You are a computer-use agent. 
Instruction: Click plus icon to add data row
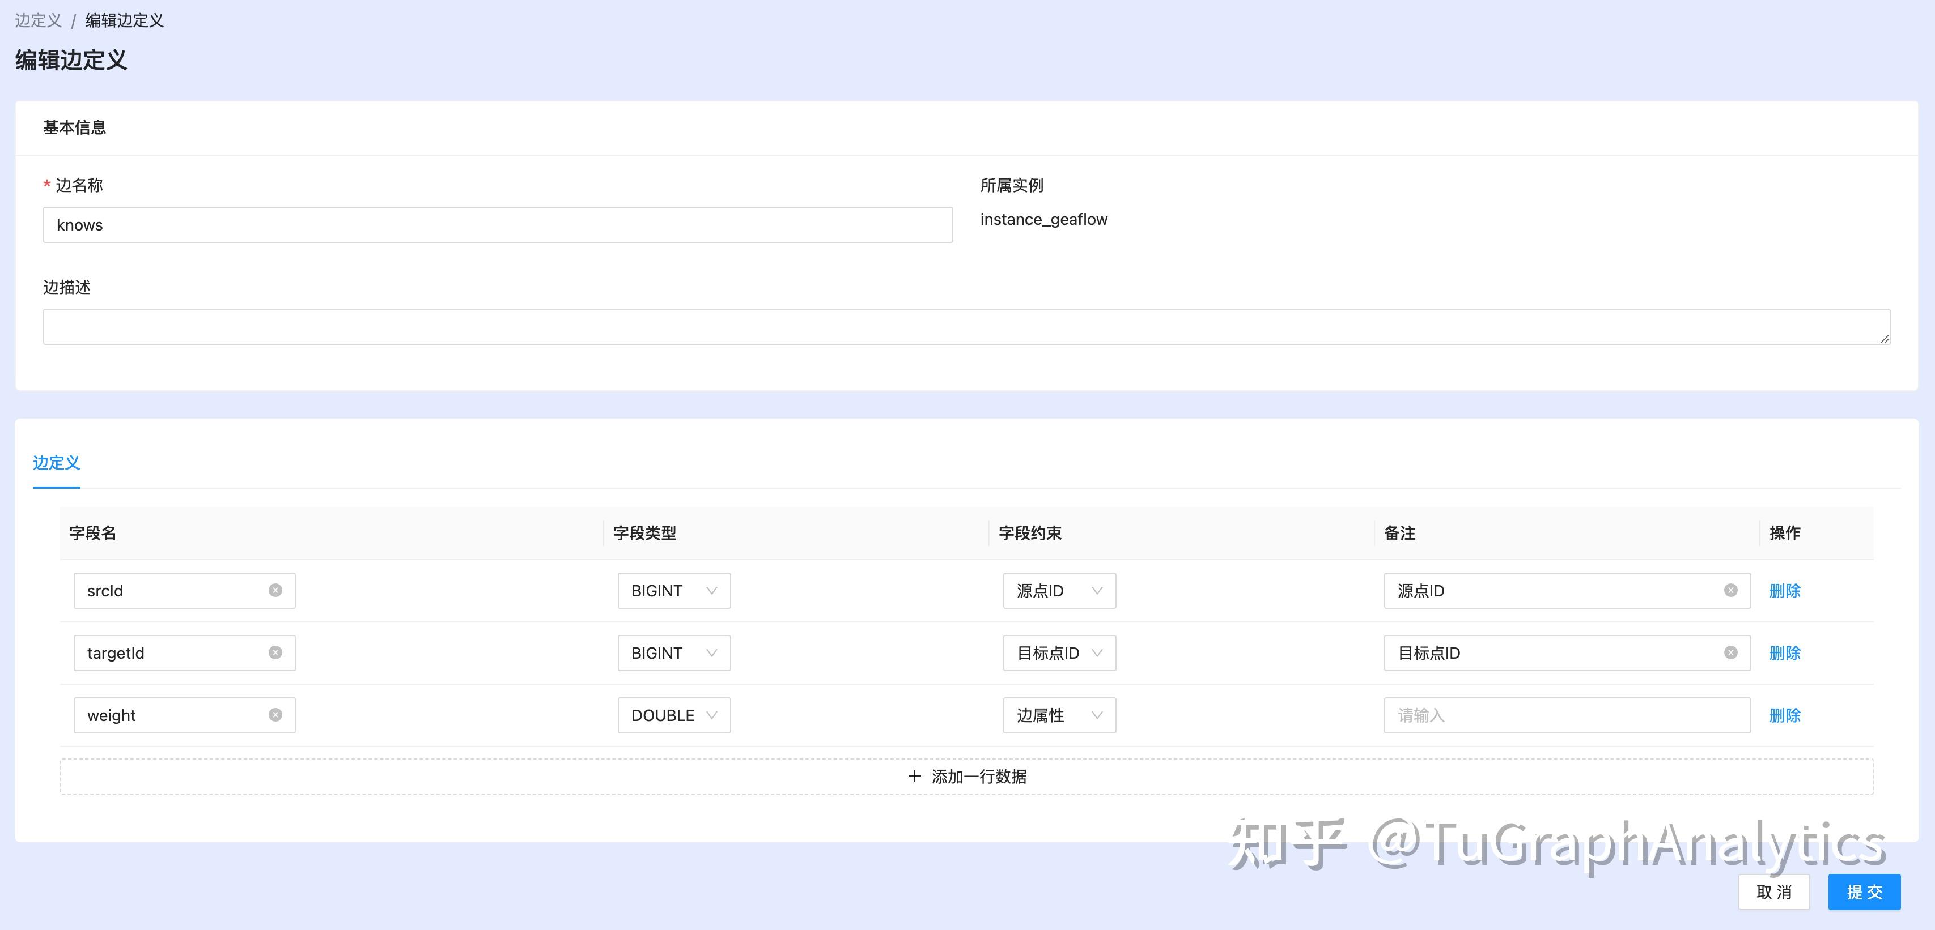[x=914, y=776]
